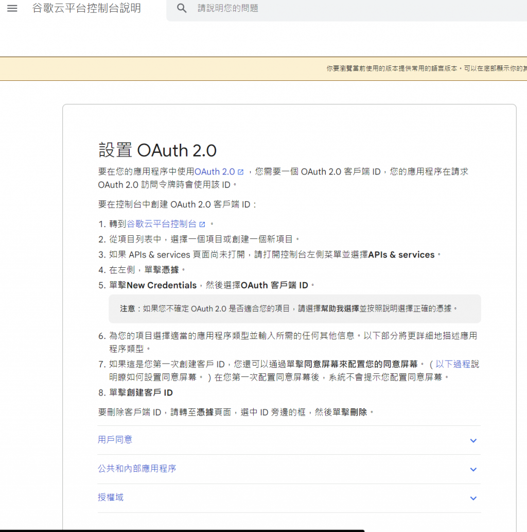Viewport: 527px width, 532px height.
Task: Click bold APIs & services in step 3
Action: point(401,255)
